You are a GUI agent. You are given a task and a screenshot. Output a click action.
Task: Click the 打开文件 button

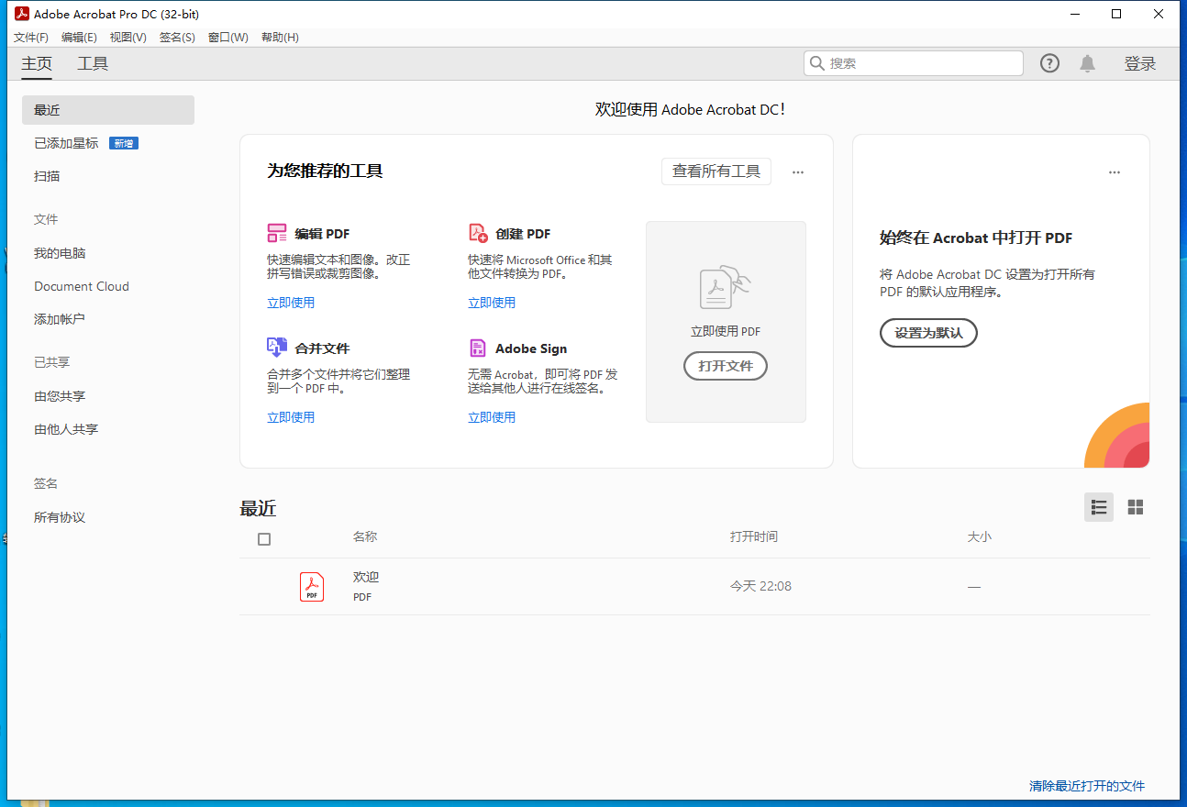[726, 366]
